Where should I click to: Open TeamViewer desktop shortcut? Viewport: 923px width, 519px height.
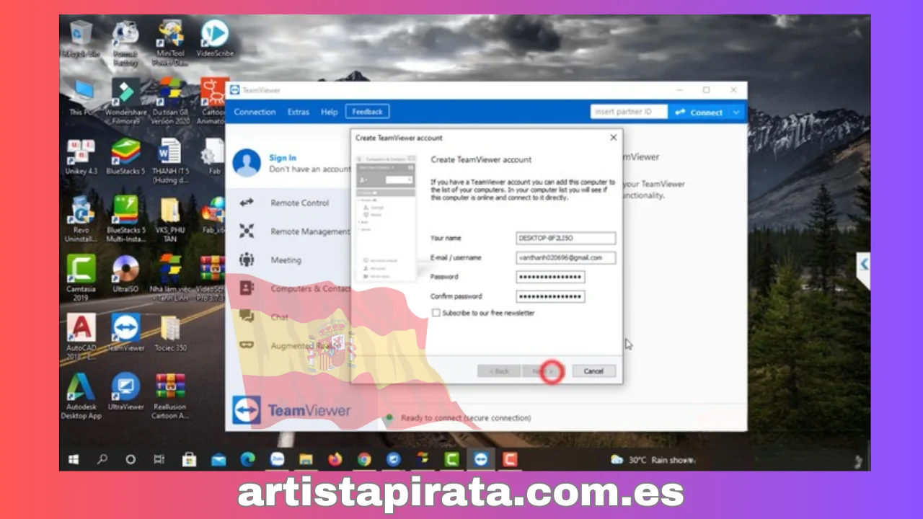[x=125, y=333]
